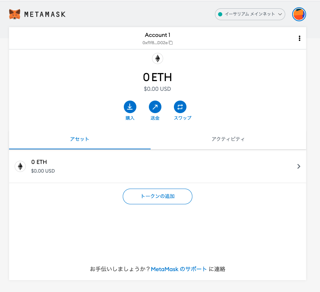320x292 pixels.
Task: Open the MetaMask のサポート link
Action: tap(179, 269)
